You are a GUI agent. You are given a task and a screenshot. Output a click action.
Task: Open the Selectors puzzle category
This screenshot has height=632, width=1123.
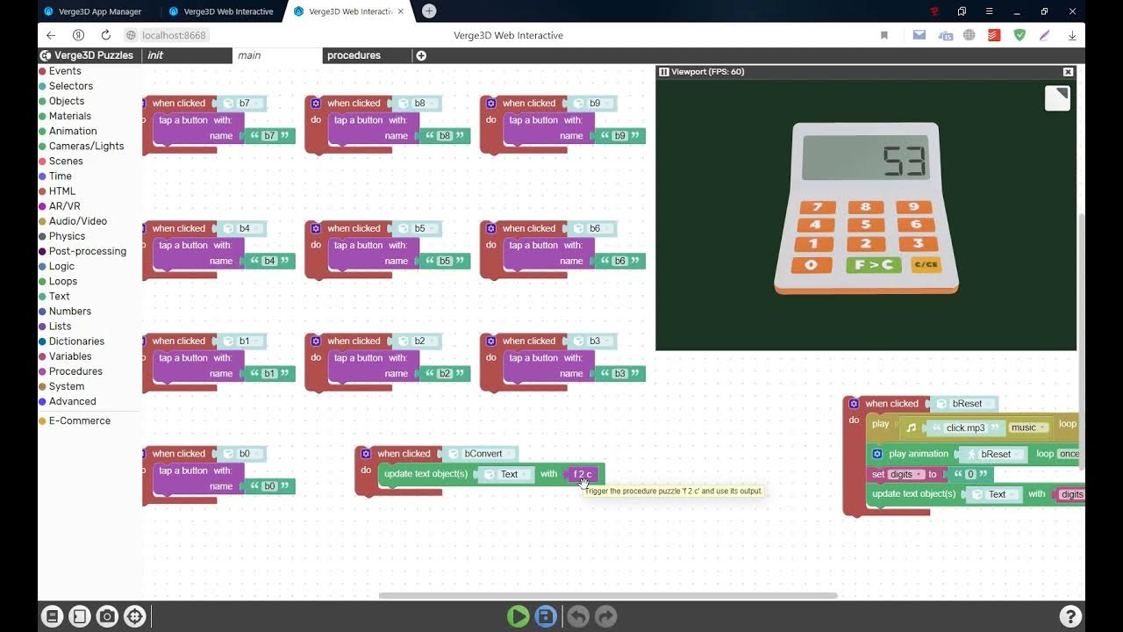click(70, 86)
